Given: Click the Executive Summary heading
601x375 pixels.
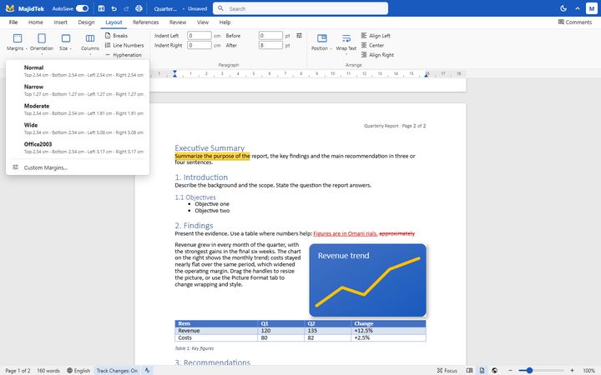Looking at the screenshot, I should point(210,148).
